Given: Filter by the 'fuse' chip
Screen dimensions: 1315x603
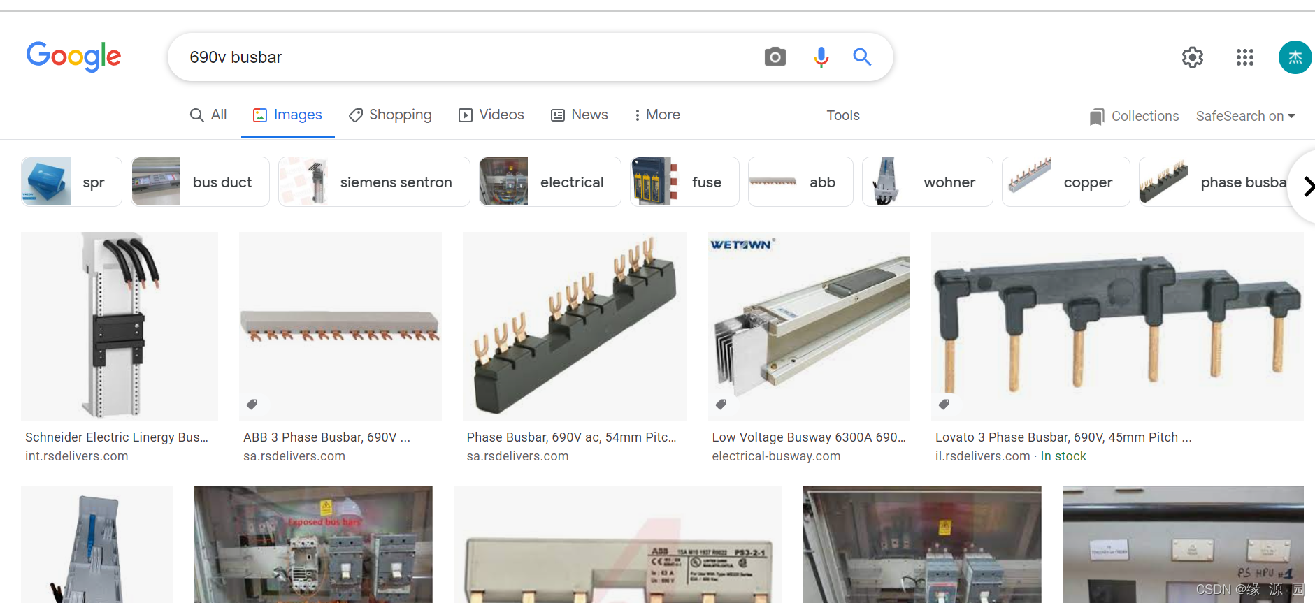Looking at the screenshot, I should [x=684, y=182].
